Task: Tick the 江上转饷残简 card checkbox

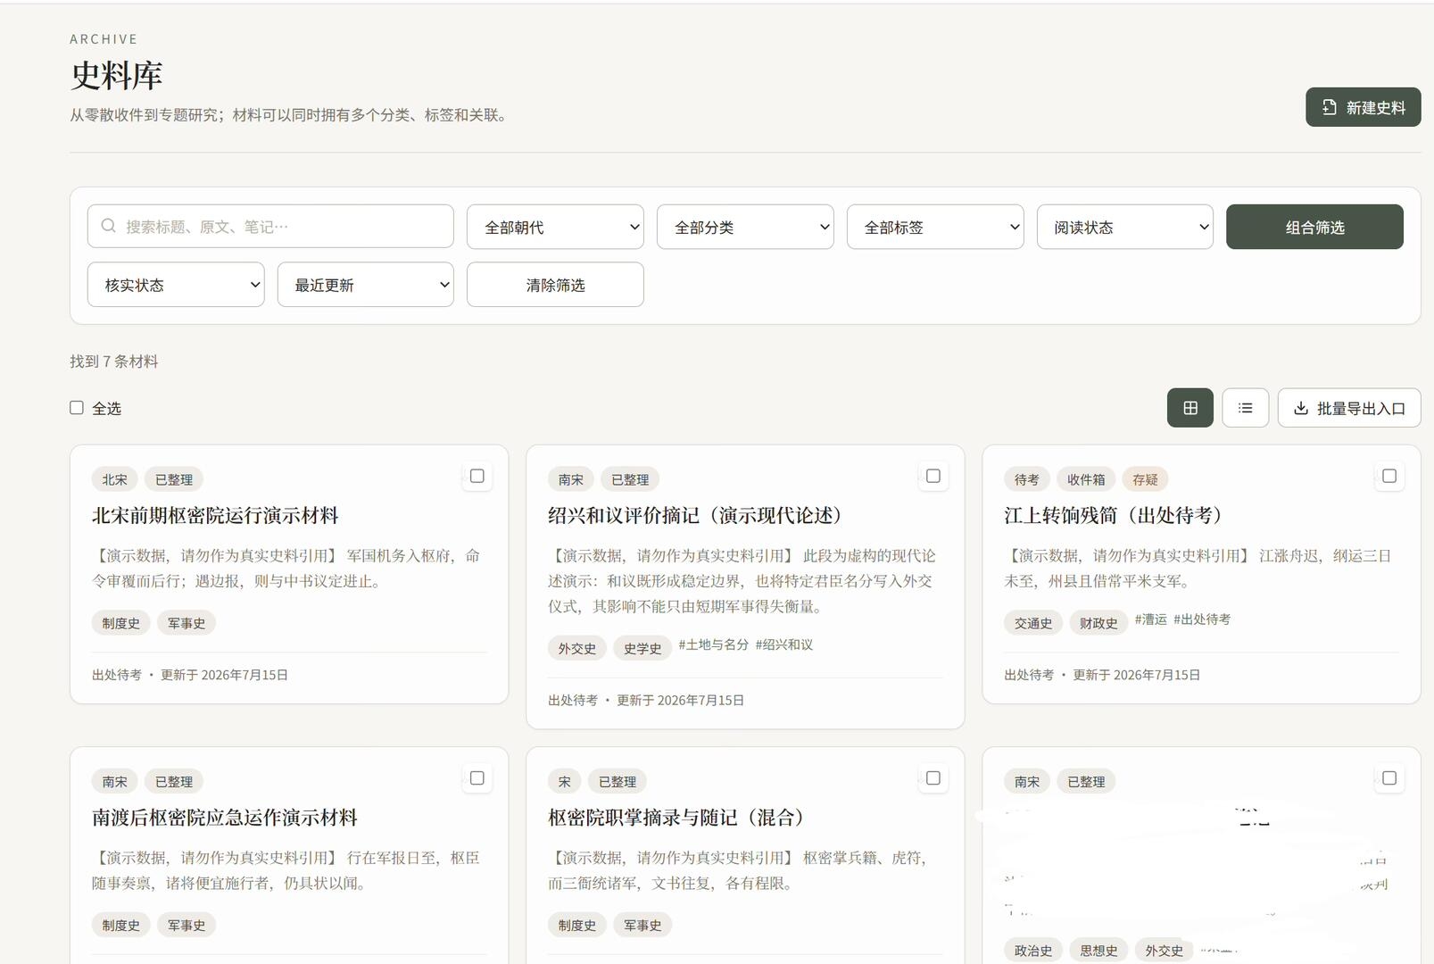Action: [1389, 476]
